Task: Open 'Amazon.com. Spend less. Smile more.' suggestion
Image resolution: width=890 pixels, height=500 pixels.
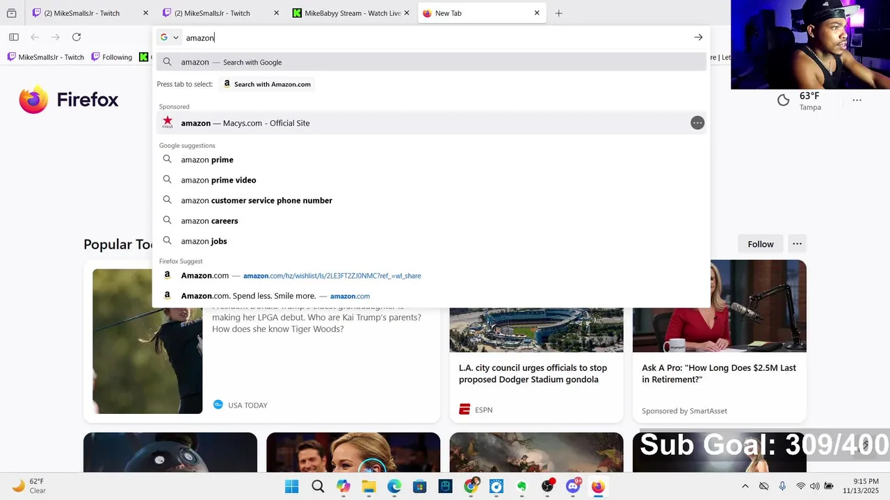Action: tap(431, 296)
